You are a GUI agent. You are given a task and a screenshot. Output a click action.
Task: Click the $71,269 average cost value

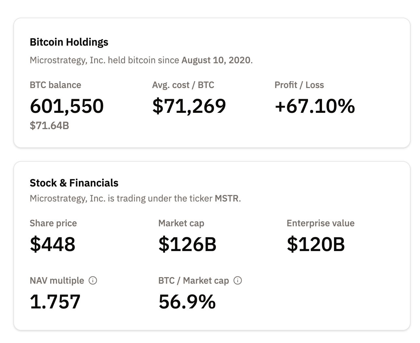[189, 106]
